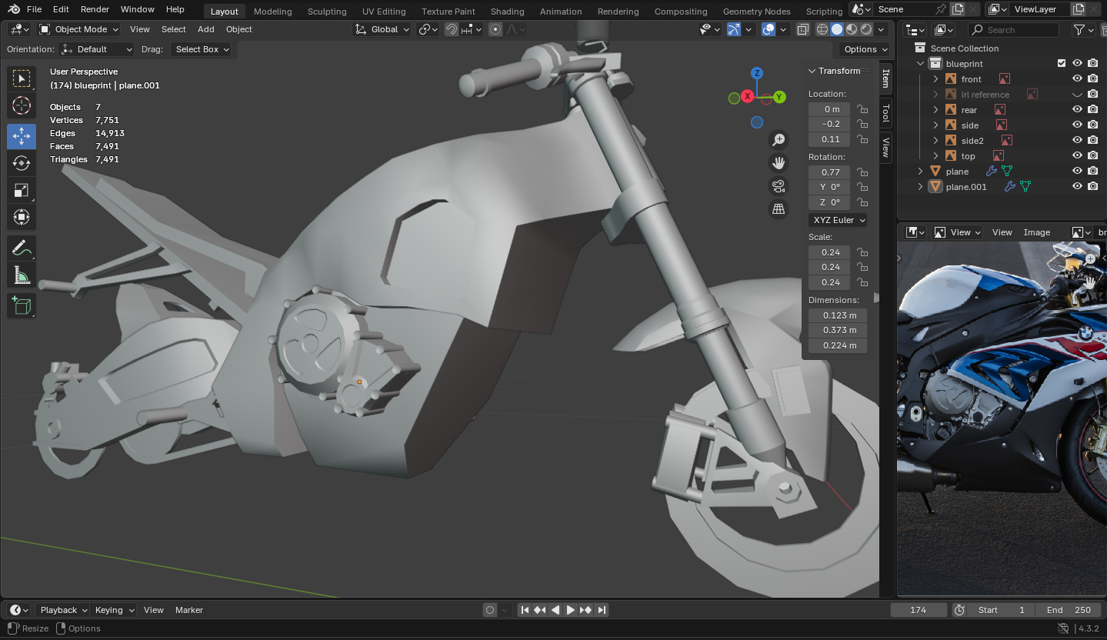Screen dimensions: 1107x640
Task: Toggle visibility of plane.001 object
Action: (1077, 186)
